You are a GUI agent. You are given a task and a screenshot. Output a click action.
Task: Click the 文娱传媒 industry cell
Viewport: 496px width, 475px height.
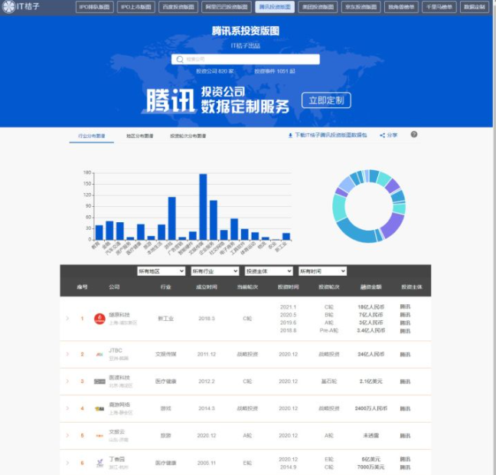166,354
